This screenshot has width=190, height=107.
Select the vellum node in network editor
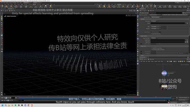[164, 73]
